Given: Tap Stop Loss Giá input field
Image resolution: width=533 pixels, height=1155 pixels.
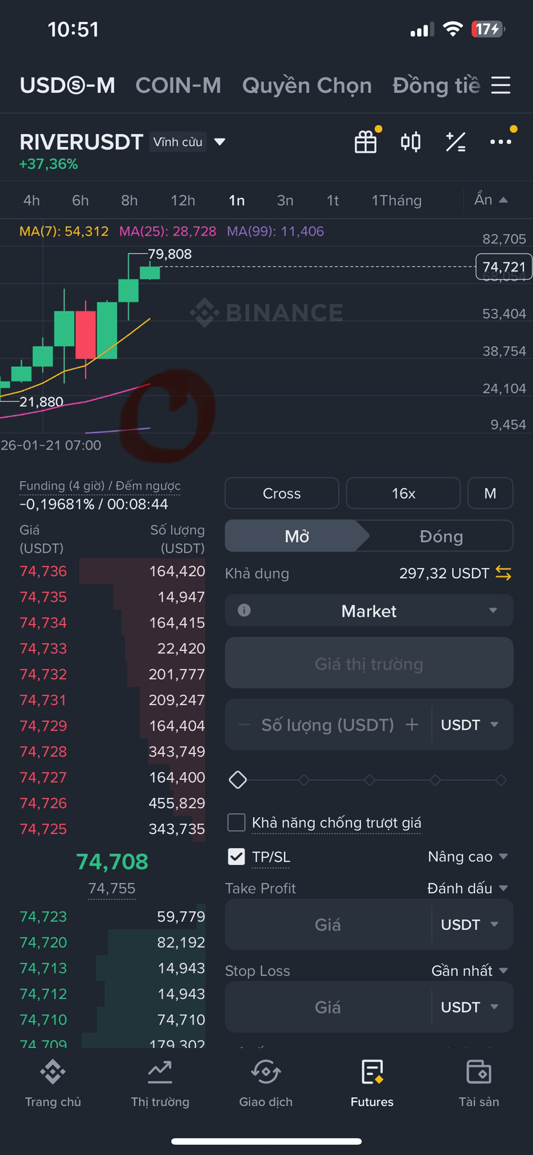Looking at the screenshot, I should pos(328,1007).
